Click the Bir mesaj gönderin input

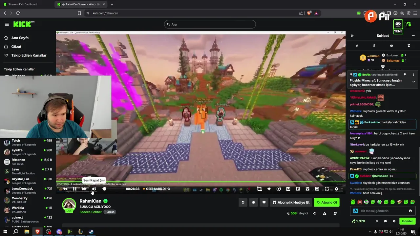tap(383, 211)
